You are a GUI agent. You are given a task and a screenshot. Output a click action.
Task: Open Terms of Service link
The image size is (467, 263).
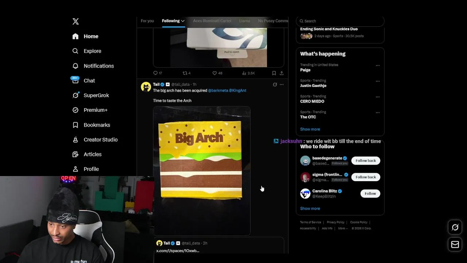click(x=310, y=222)
